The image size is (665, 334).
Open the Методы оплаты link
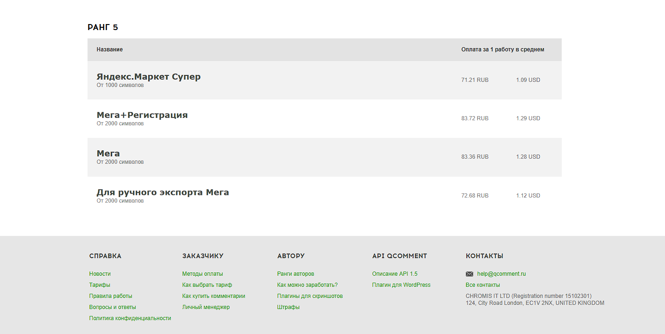click(202, 274)
